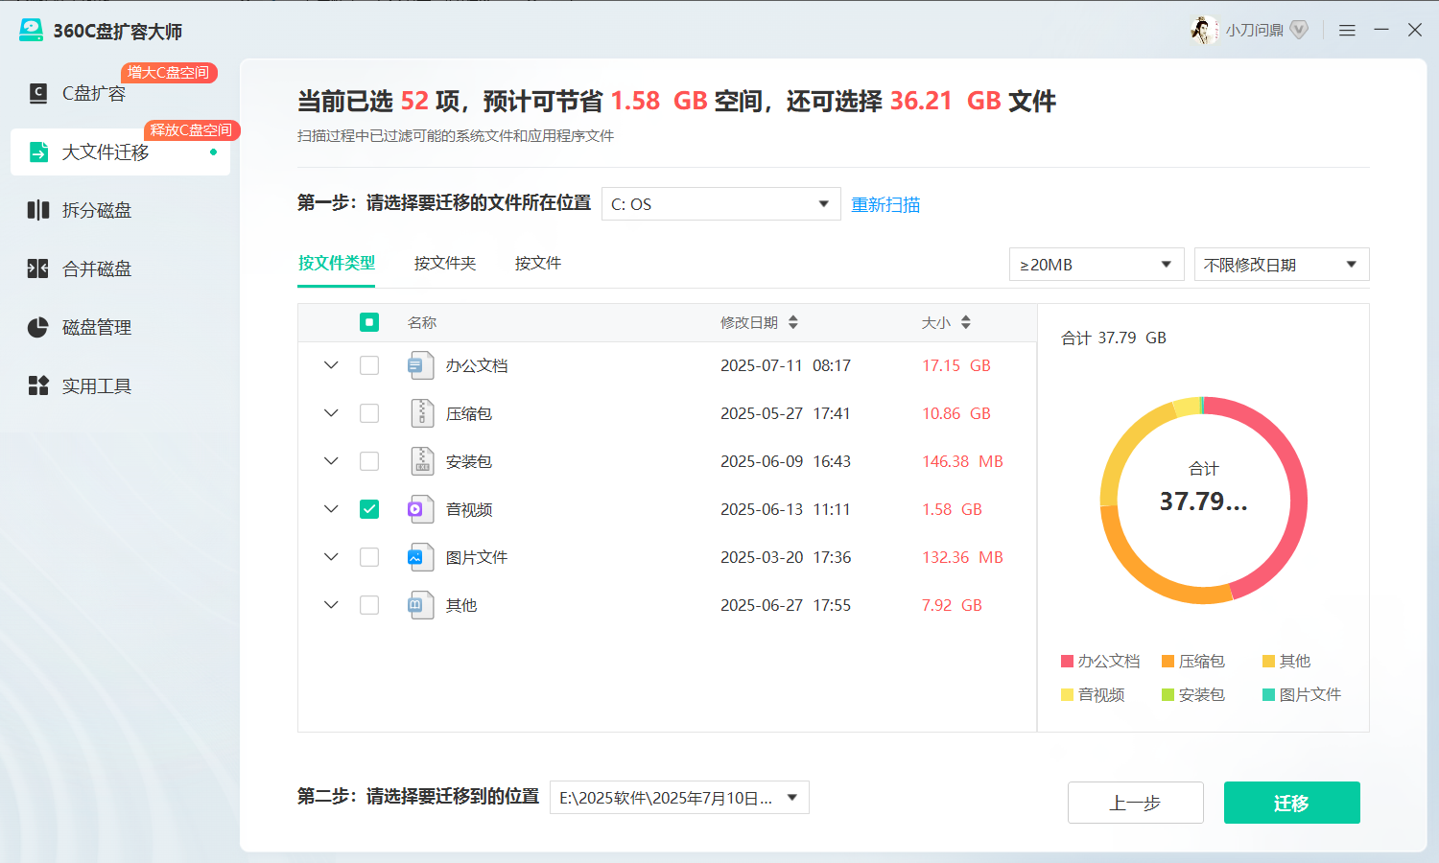
Task: Check the 办公文档 checkbox
Action: click(x=369, y=365)
